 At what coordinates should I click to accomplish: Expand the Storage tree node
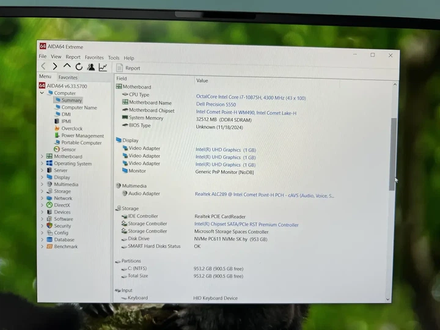click(x=42, y=191)
